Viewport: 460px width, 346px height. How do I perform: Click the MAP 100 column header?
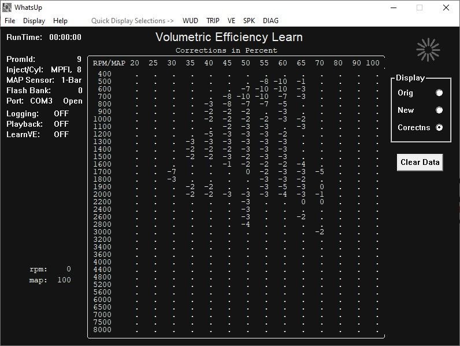[x=373, y=62]
